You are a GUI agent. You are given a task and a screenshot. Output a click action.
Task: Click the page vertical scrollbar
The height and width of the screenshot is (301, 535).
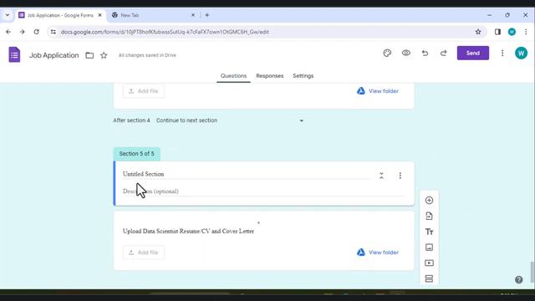532,272
